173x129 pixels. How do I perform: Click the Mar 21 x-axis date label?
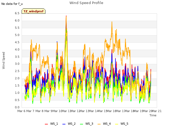(157, 111)
